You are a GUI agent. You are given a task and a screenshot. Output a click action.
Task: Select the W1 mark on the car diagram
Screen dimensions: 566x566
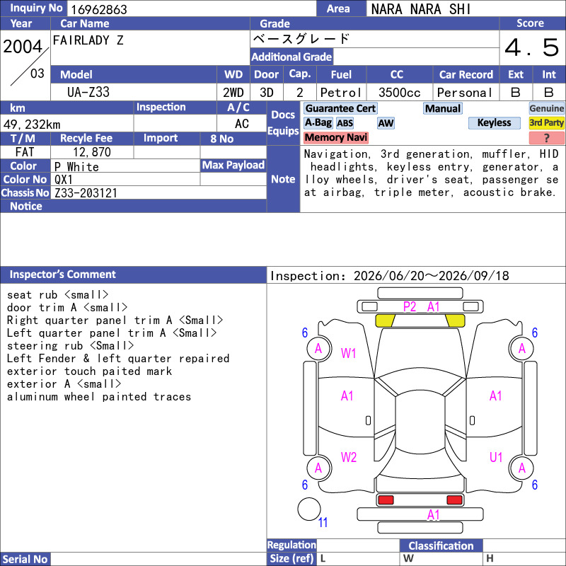(348, 353)
